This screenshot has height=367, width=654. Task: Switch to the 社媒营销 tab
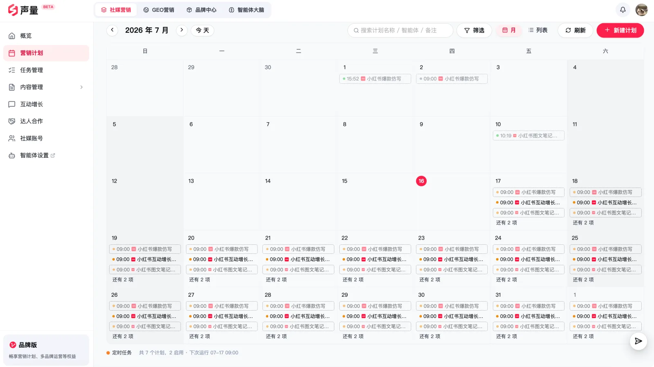(116, 10)
